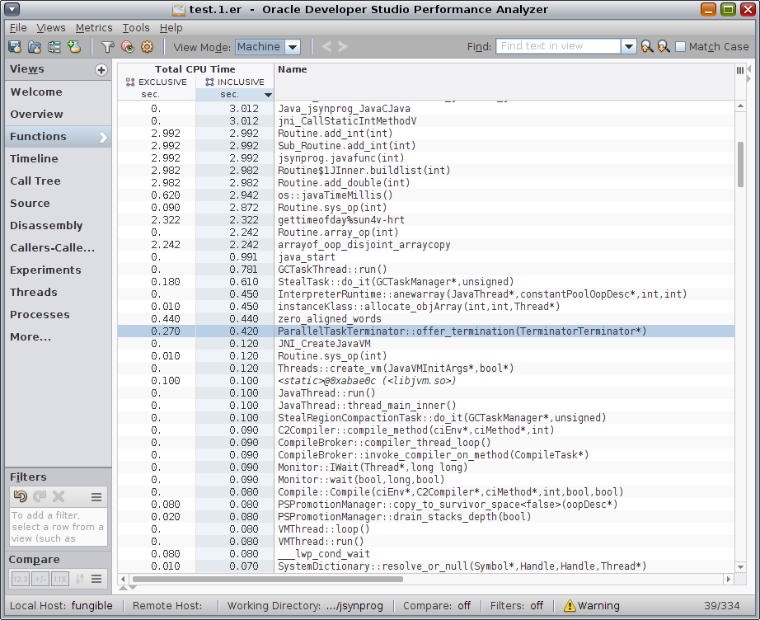The image size is (760, 620).
Task: Click the horizontal scrollbar thumb
Action: 268,580
